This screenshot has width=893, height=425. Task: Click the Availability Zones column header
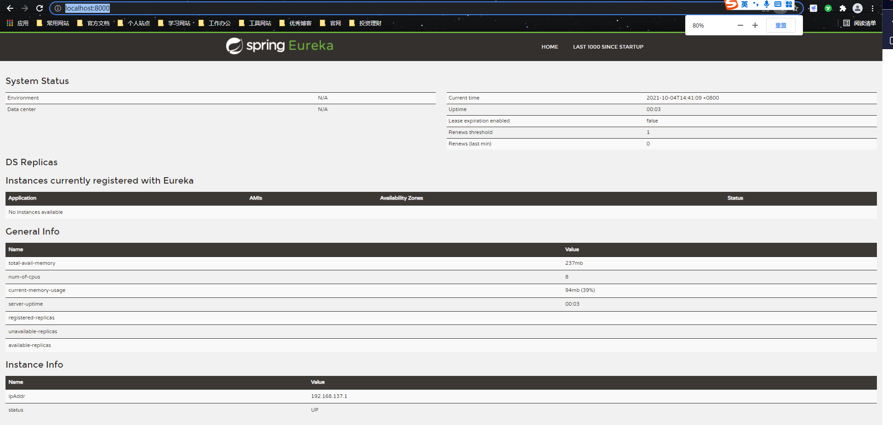click(401, 198)
